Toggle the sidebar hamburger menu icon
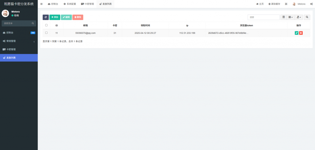 click(42, 4)
